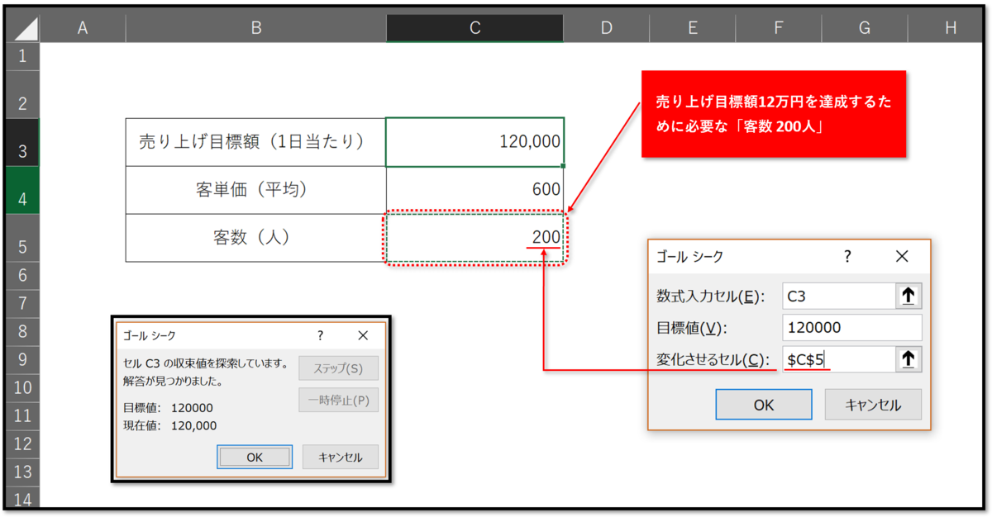
Task: Click the 一時停止(P) button
Action: [x=339, y=400]
